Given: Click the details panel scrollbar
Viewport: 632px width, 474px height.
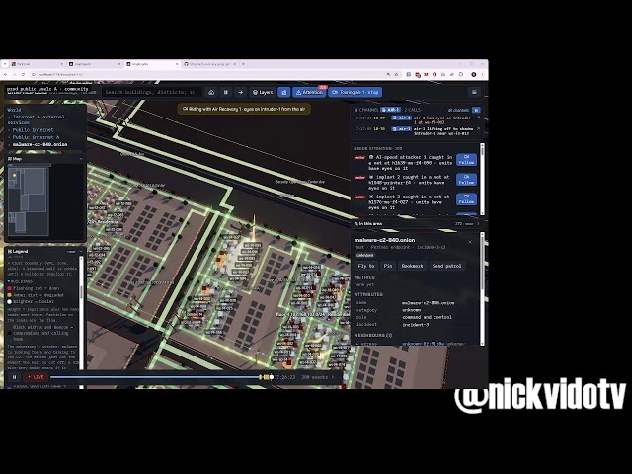Looking at the screenshot, I should point(482,288).
